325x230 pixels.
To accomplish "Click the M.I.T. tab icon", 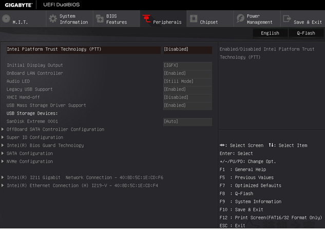I will pyautogui.click(x=6, y=18).
